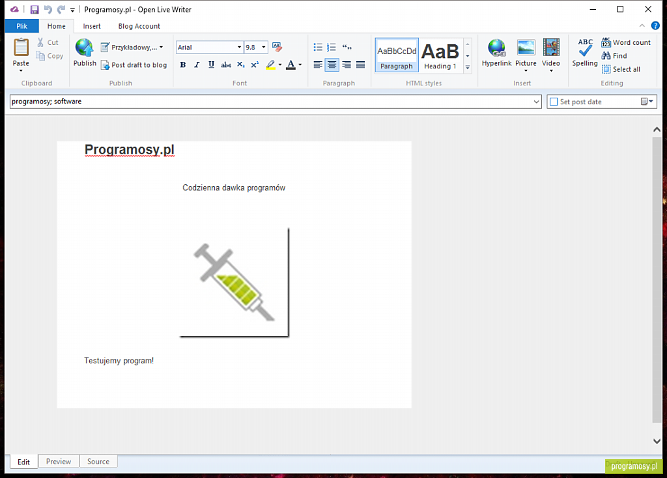Switch to the Edit view tab

(x=24, y=462)
